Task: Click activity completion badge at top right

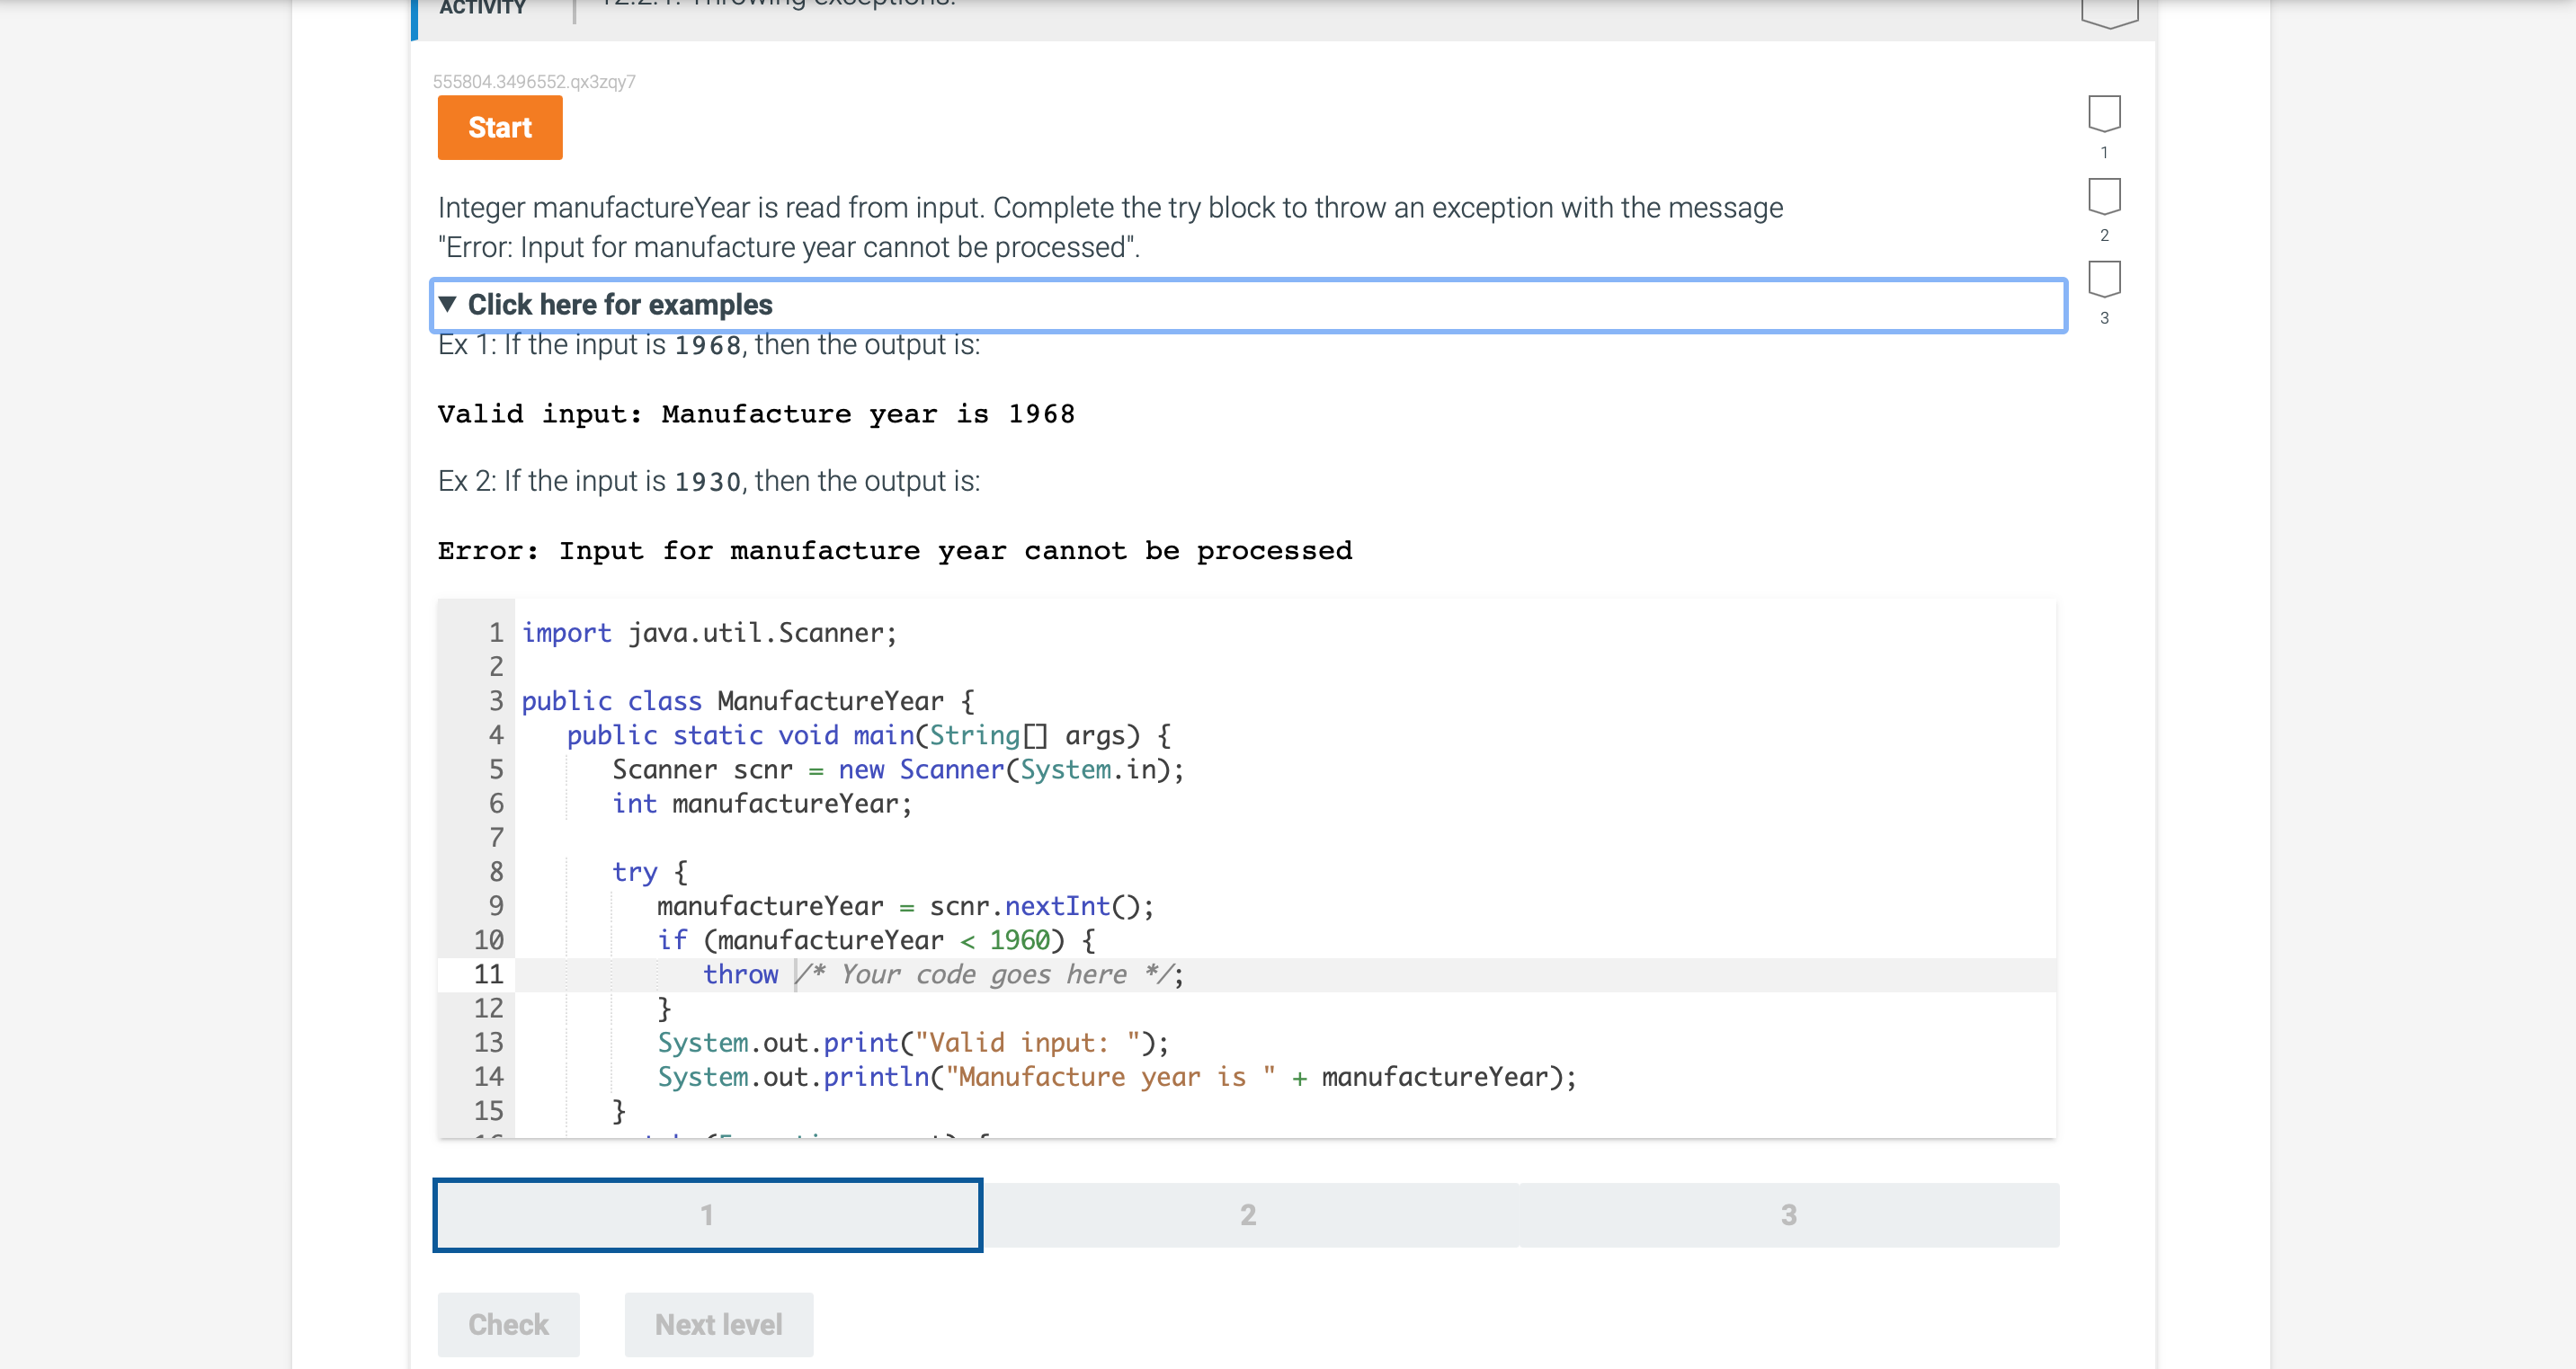Action: pos(2109,12)
